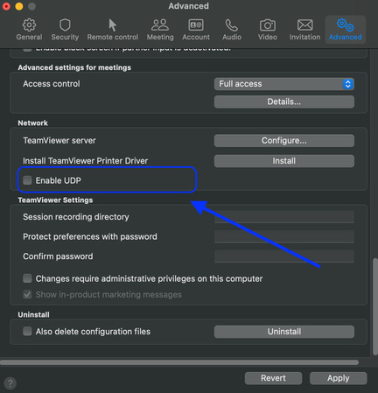
Task: Click the Protect preferences with password field
Action: (x=284, y=236)
